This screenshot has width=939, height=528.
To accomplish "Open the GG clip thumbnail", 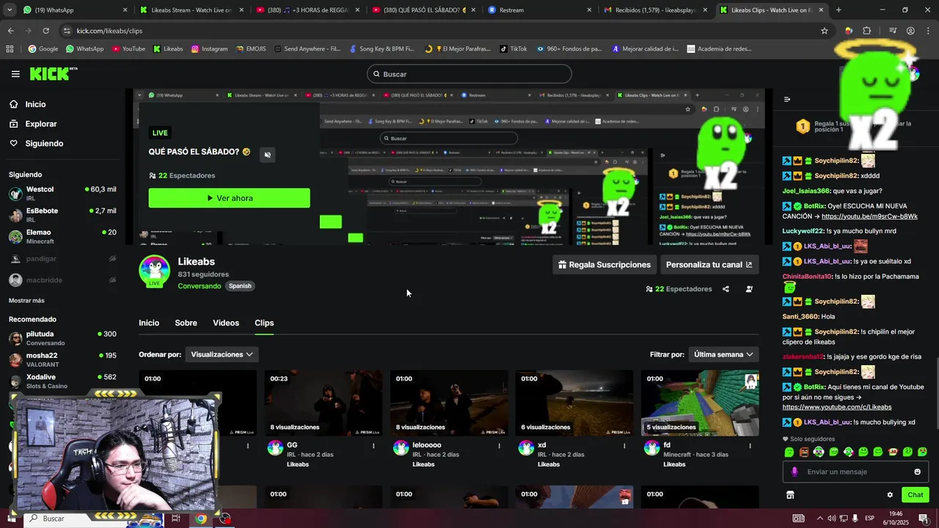I will 324,403.
